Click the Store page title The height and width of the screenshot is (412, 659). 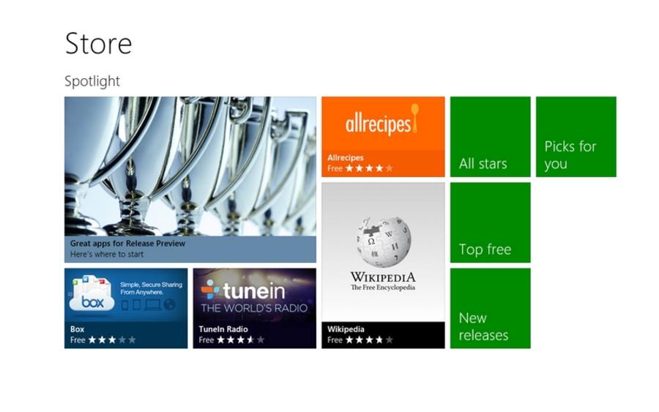(98, 44)
